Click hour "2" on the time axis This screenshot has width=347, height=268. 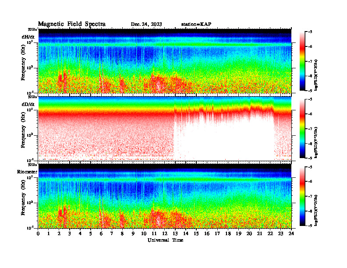(x=59, y=233)
